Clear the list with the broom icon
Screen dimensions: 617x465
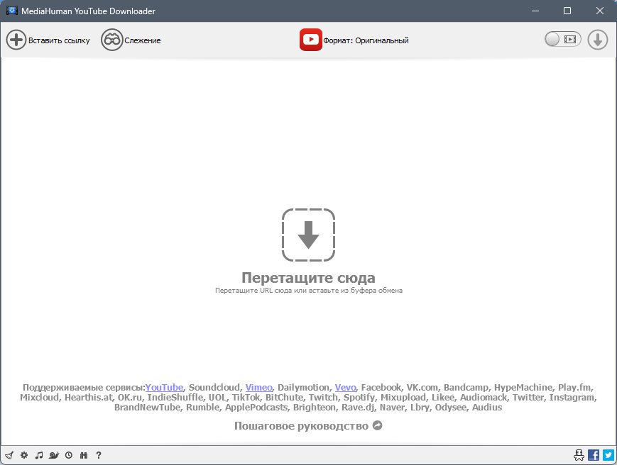click(x=9, y=455)
